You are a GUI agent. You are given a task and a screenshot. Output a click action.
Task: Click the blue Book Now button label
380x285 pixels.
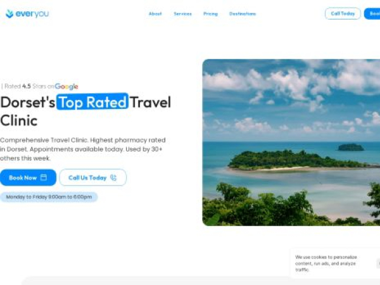click(23, 177)
